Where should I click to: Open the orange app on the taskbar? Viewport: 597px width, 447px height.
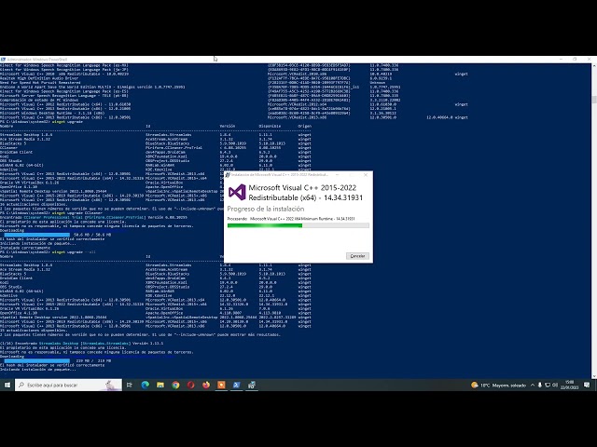[221, 385]
